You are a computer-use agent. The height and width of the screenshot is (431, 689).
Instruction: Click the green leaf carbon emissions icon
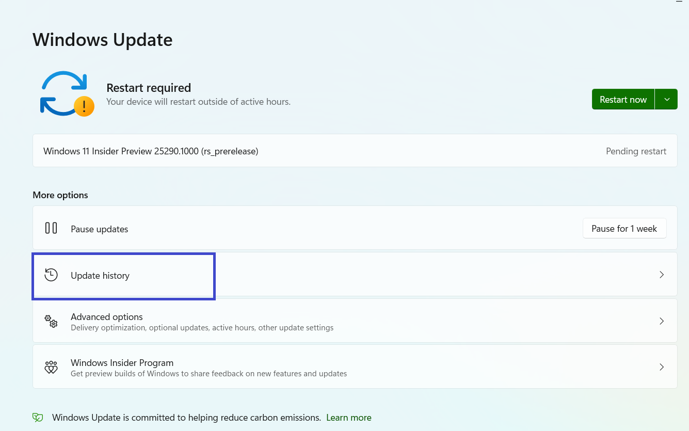pos(38,418)
